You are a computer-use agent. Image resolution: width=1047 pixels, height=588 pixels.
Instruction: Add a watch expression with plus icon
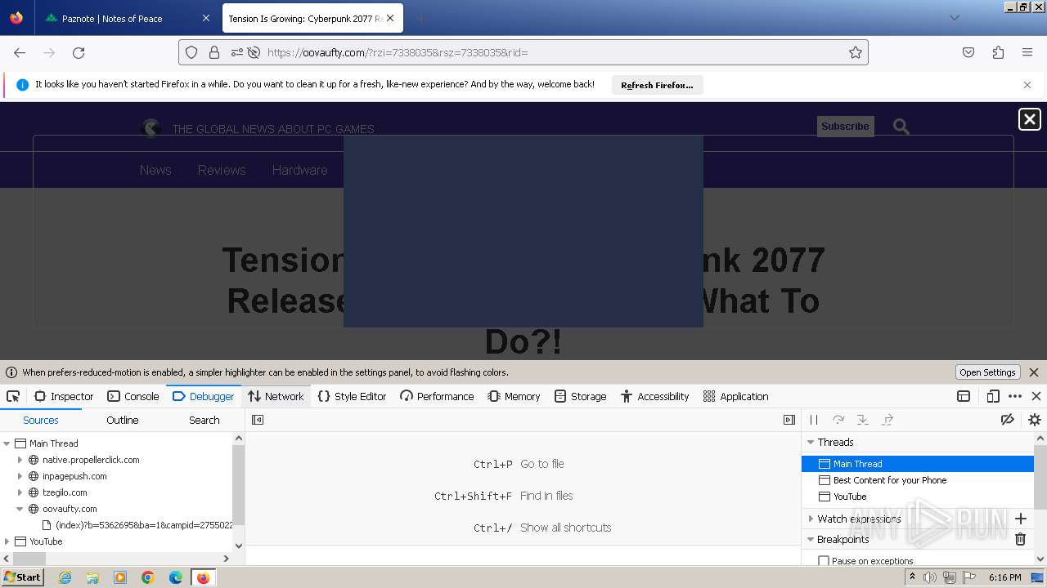tap(1020, 519)
